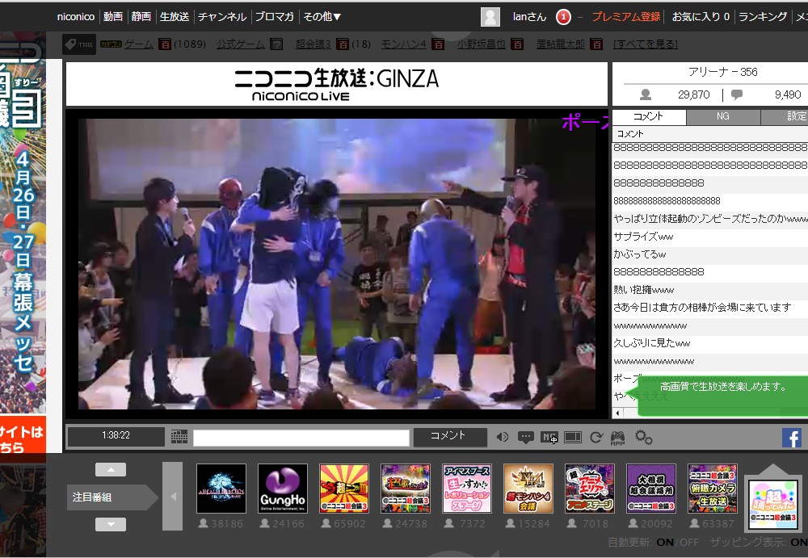Open ブロマガ in top navigation
The image size is (808, 558).
[274, 17]
